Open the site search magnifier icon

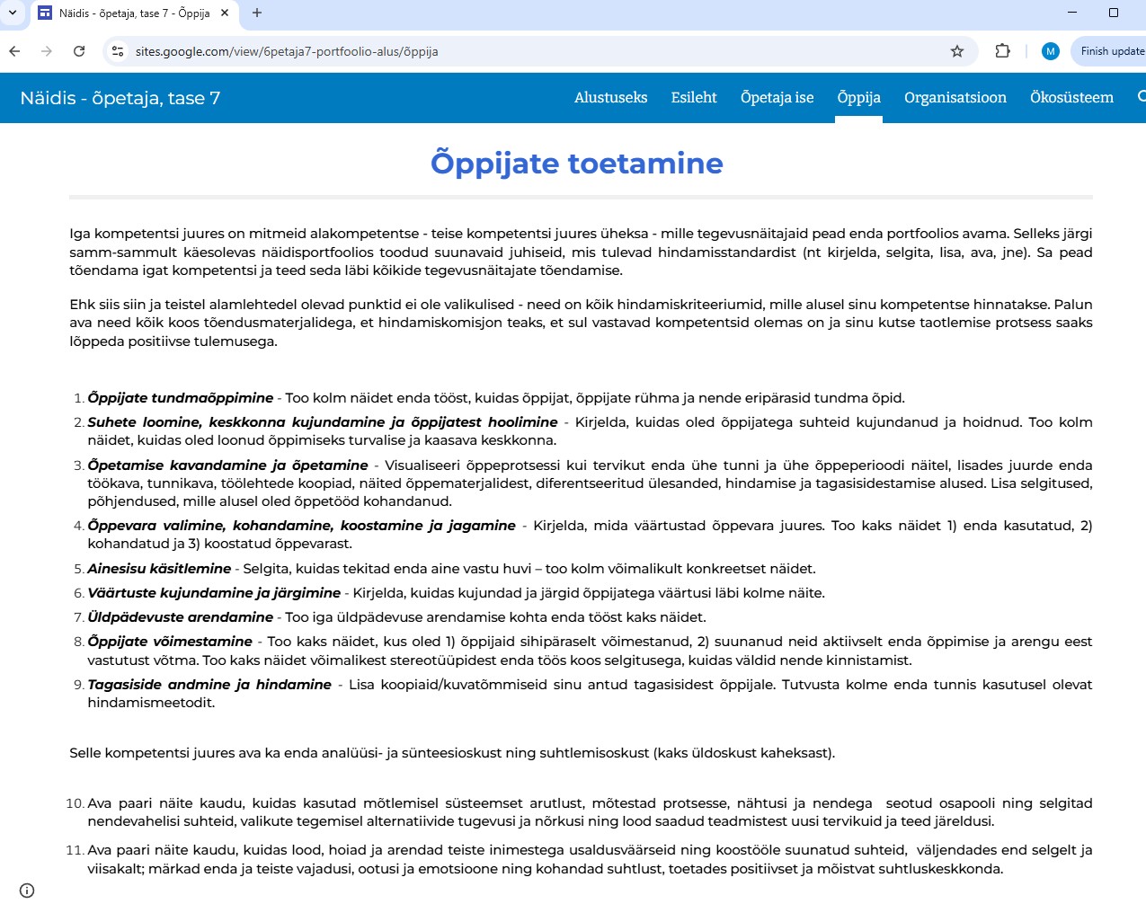(1141, 97)
